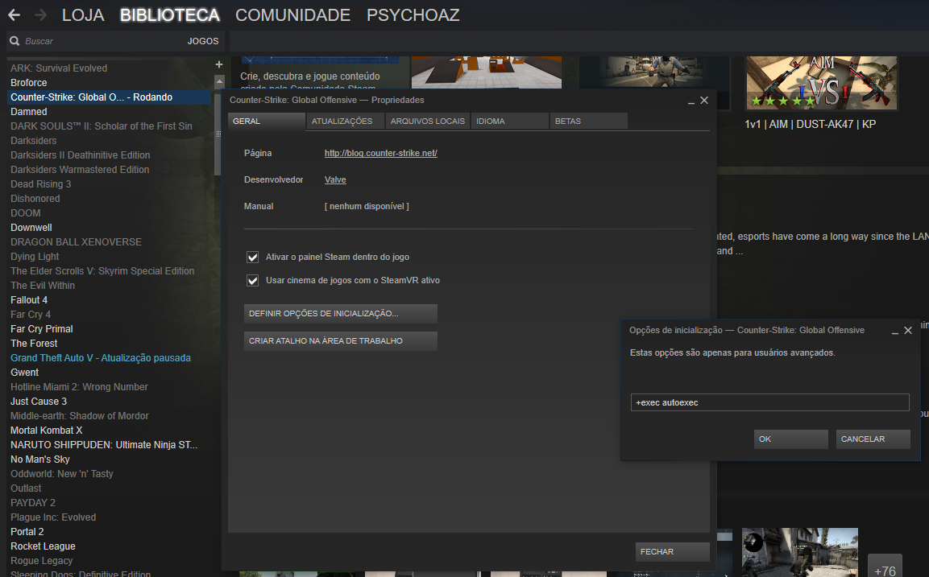Switch to the BETAS tab
The height and width of the screenshot is (577, 929).
click(x=589, y=122)
